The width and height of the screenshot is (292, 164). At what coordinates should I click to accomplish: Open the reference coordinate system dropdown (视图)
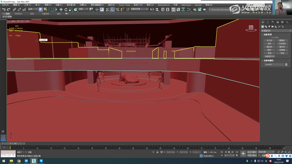click(x=83, y=9)
